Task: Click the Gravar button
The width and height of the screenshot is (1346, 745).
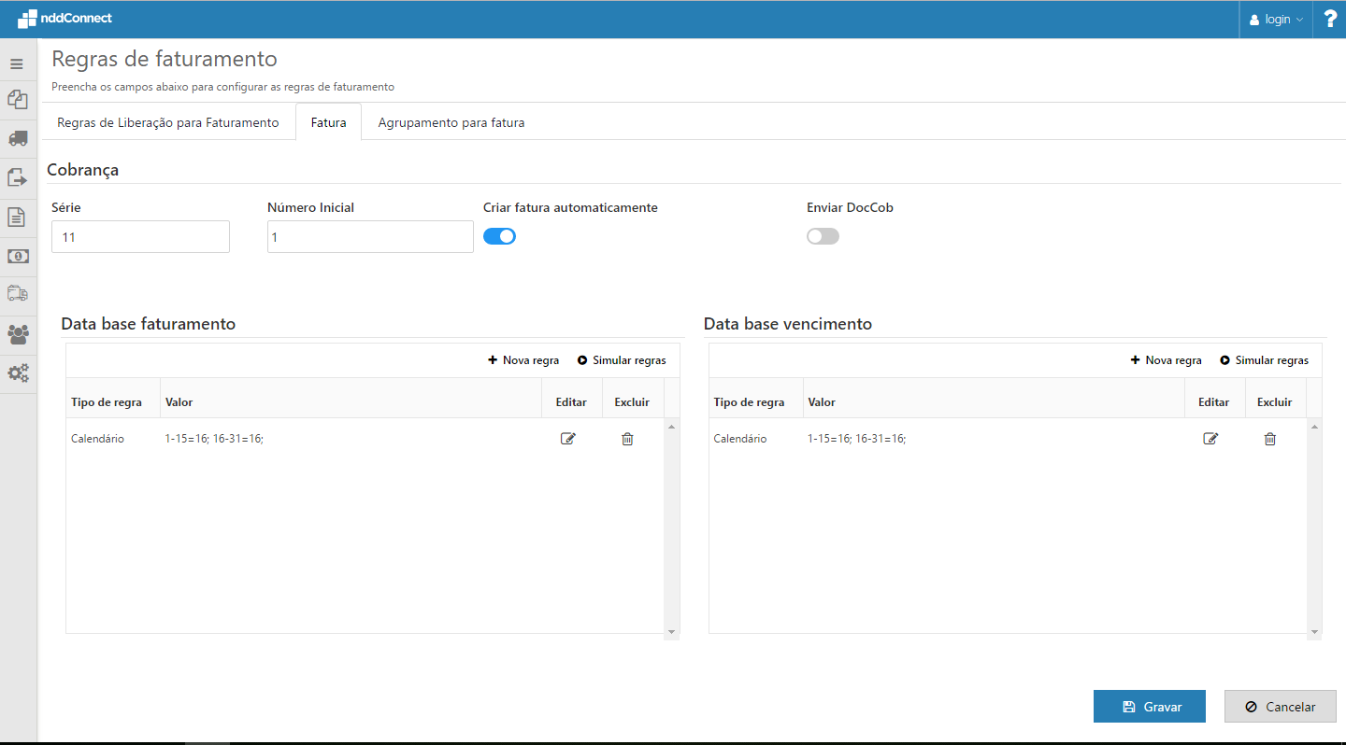Action: coord(1149,707)
